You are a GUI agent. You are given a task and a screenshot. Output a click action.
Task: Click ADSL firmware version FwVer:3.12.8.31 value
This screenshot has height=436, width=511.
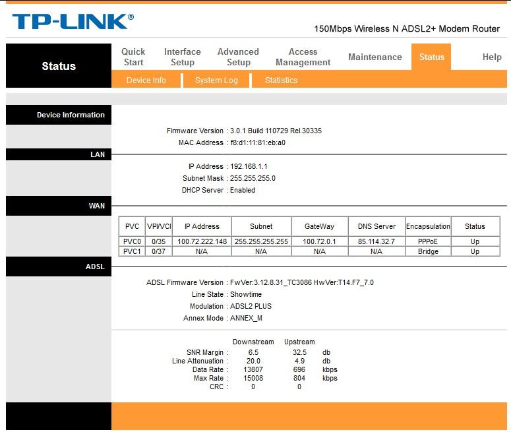tap(302, 282)
